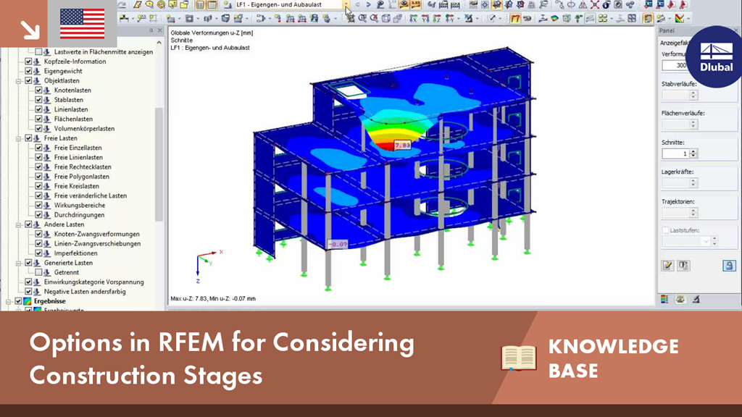Click the folder icon in top toolbar
Viewport: 742px width, 417px height.
(185, 5)
